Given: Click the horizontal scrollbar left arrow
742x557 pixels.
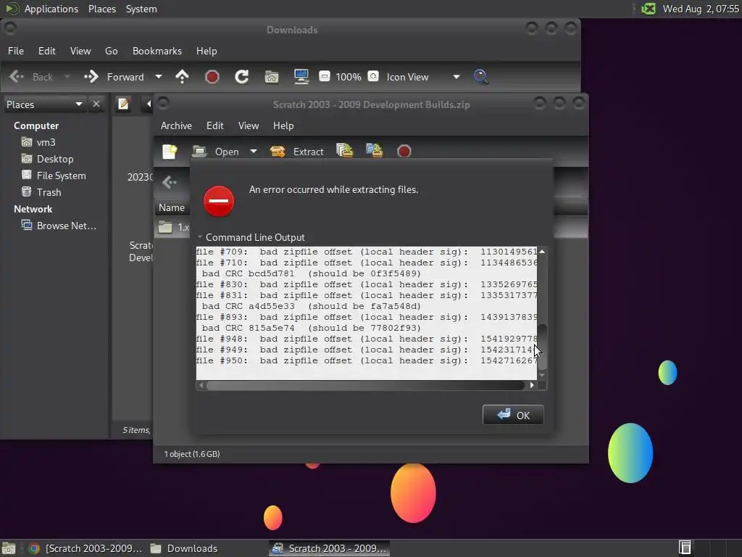Looking at the screenshot, I should point(201,385).
